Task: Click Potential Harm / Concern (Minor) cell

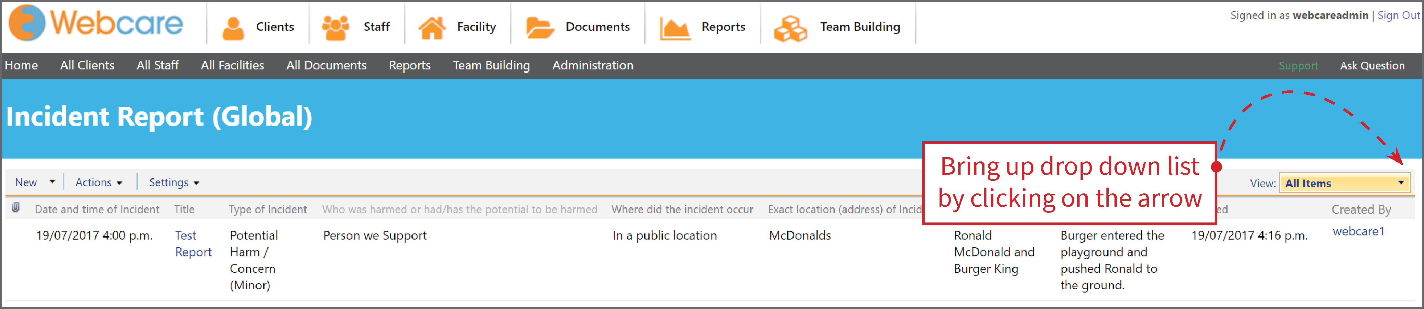Action: [253, 260]
